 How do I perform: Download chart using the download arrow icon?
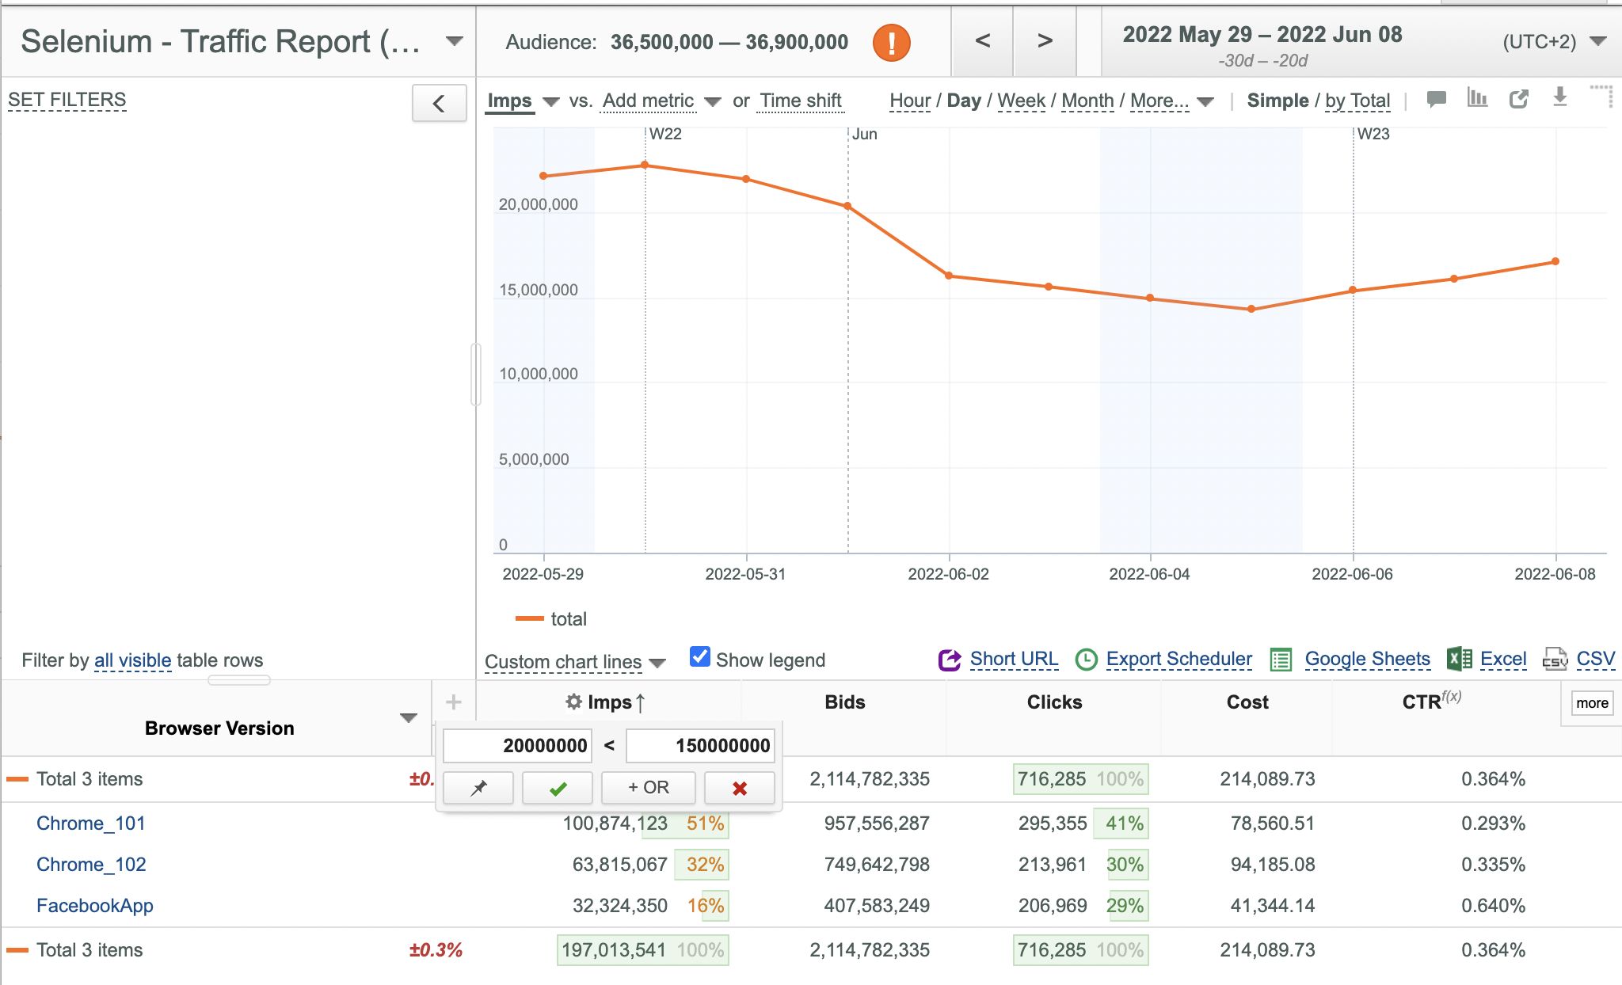coord(1559,97)
